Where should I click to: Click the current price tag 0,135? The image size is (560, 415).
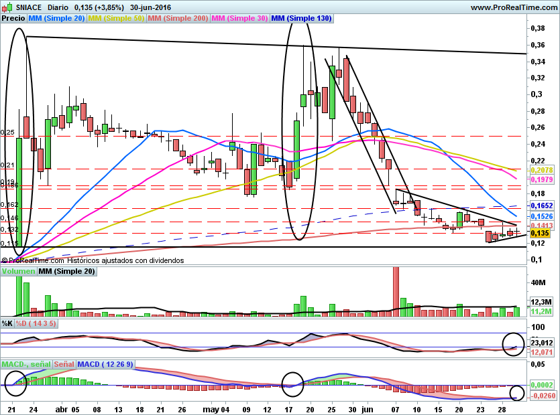pyautogui.click(x=540, y=234)
